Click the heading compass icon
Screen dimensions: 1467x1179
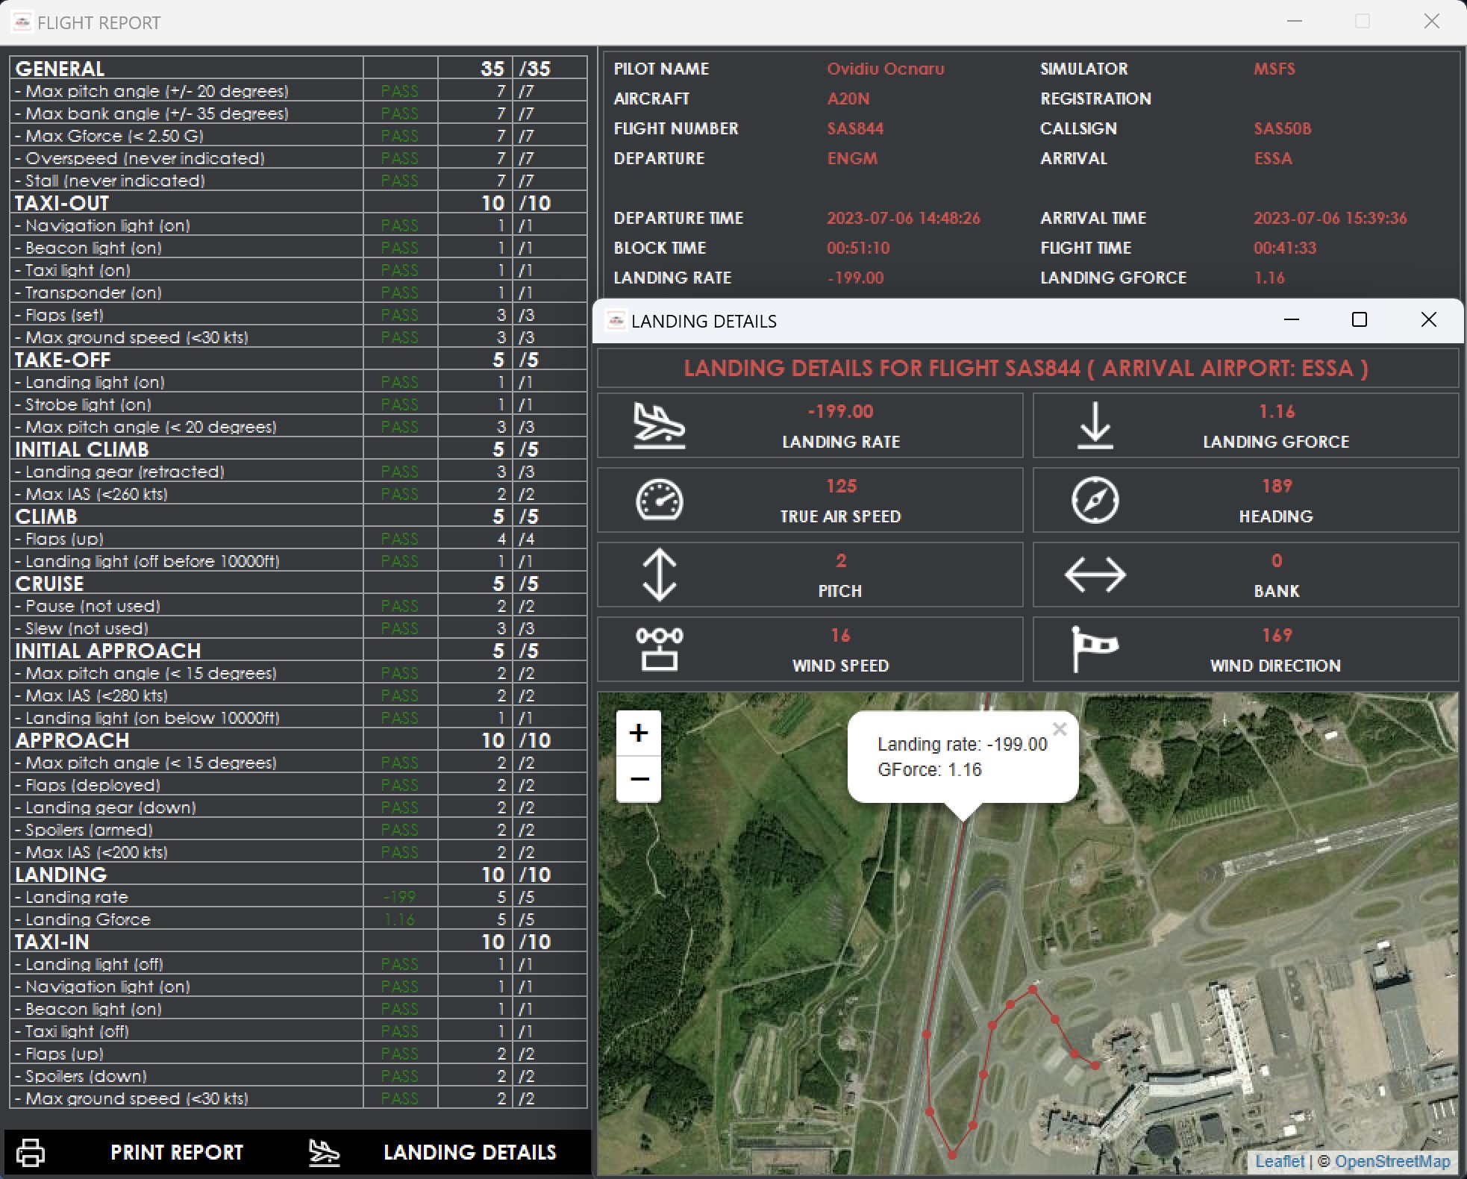point(1095,500)
